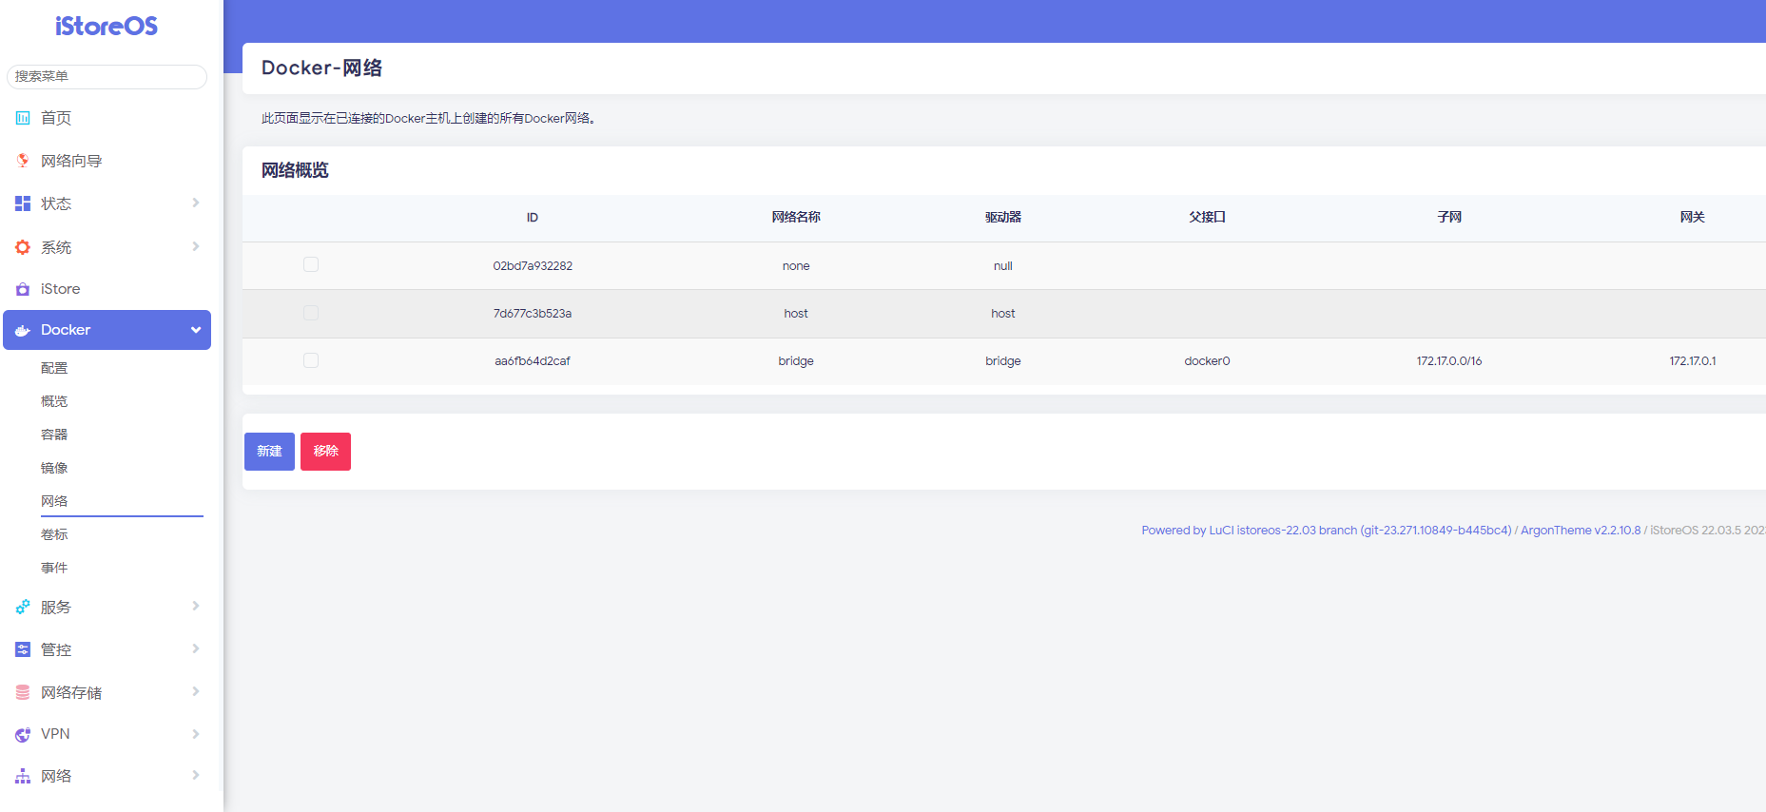Click the Network Storage database icon
The height and width of the screenshot is (812, 1766).
pyautogui.click(x=23, y=692)
